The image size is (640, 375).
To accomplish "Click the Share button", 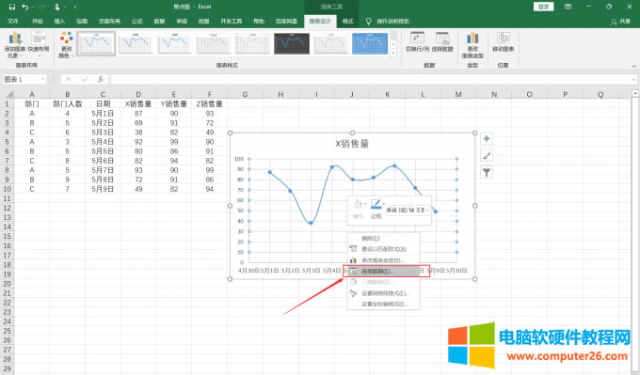I will (620, 22).
